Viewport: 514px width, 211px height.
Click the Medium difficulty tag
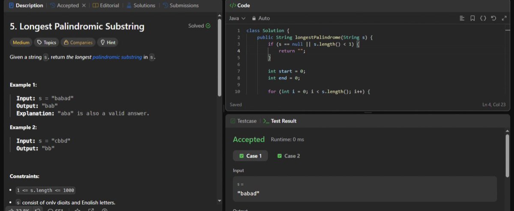pos(21,42)
